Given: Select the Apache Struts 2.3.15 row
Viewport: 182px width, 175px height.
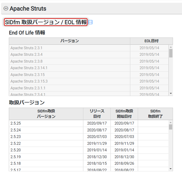Looking at the screenshot, I should 89,75.
